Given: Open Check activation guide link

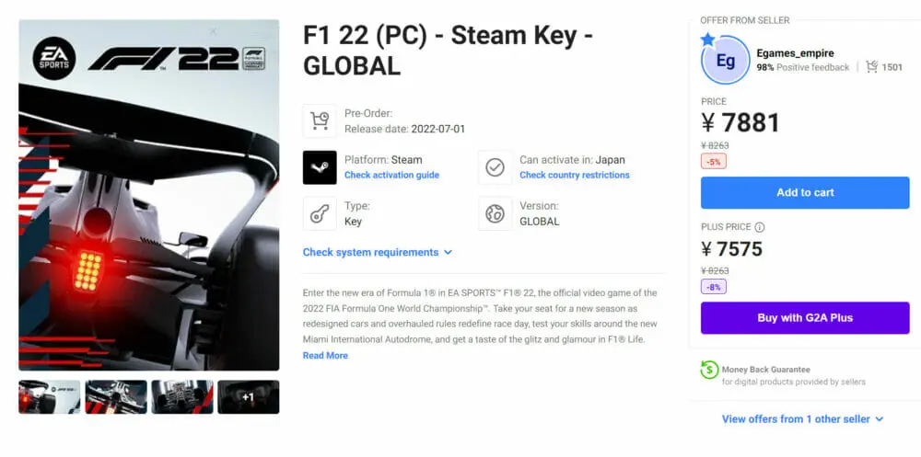Looking at the screenshot, I should click(x=391, y=175).
